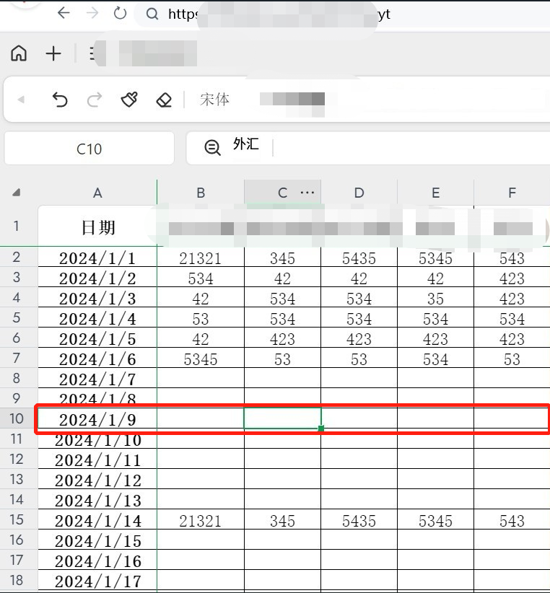Reload the page with the refresh icon
Viewport: 550px width, 593px height.
point(120,13)
